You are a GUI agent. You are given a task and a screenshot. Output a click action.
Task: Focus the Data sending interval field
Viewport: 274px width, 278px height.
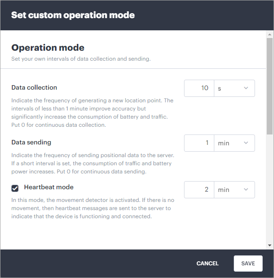(x=199, y=143)
